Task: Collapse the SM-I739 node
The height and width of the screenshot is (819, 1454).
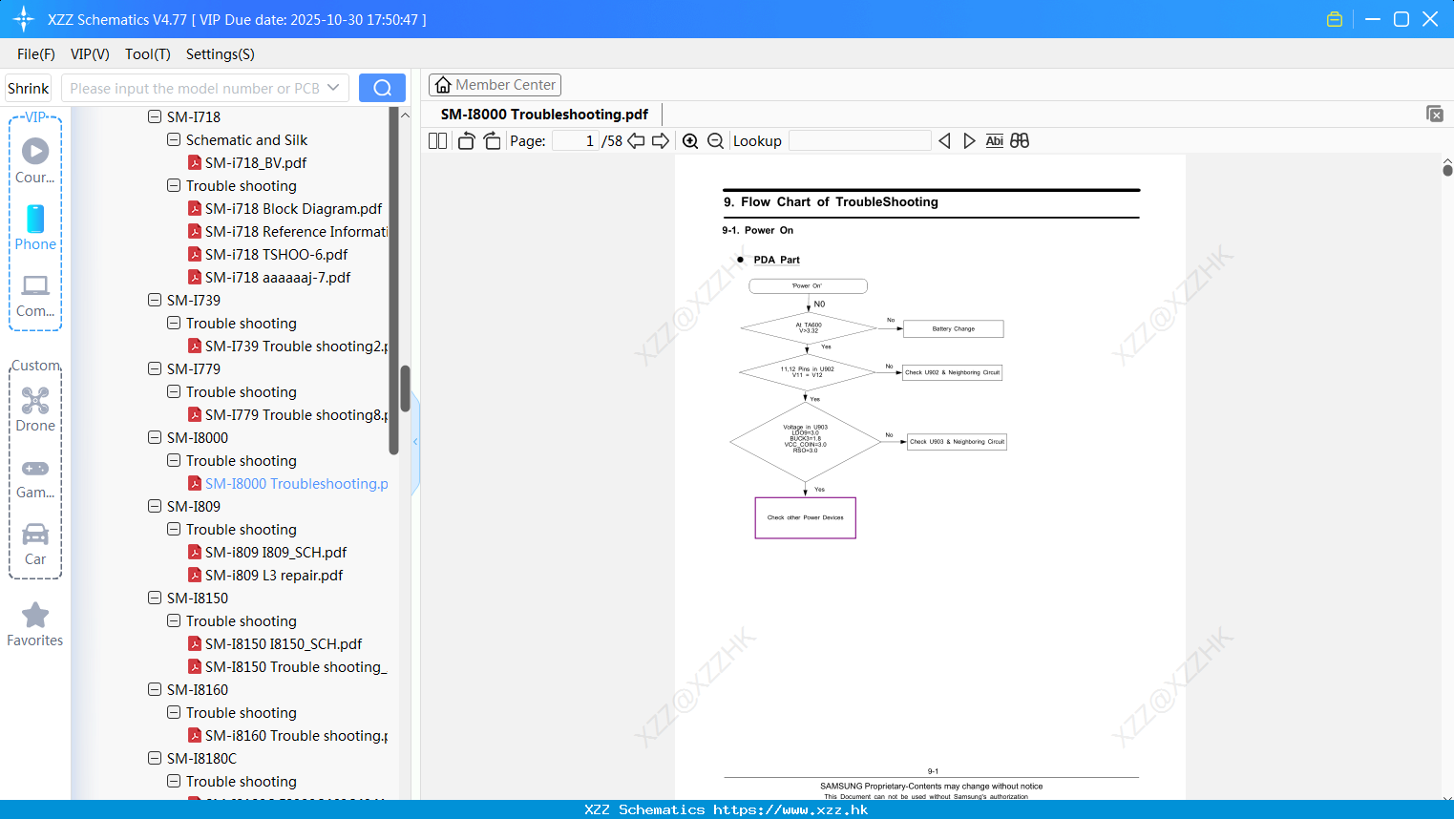Action: tap(155, 300)
